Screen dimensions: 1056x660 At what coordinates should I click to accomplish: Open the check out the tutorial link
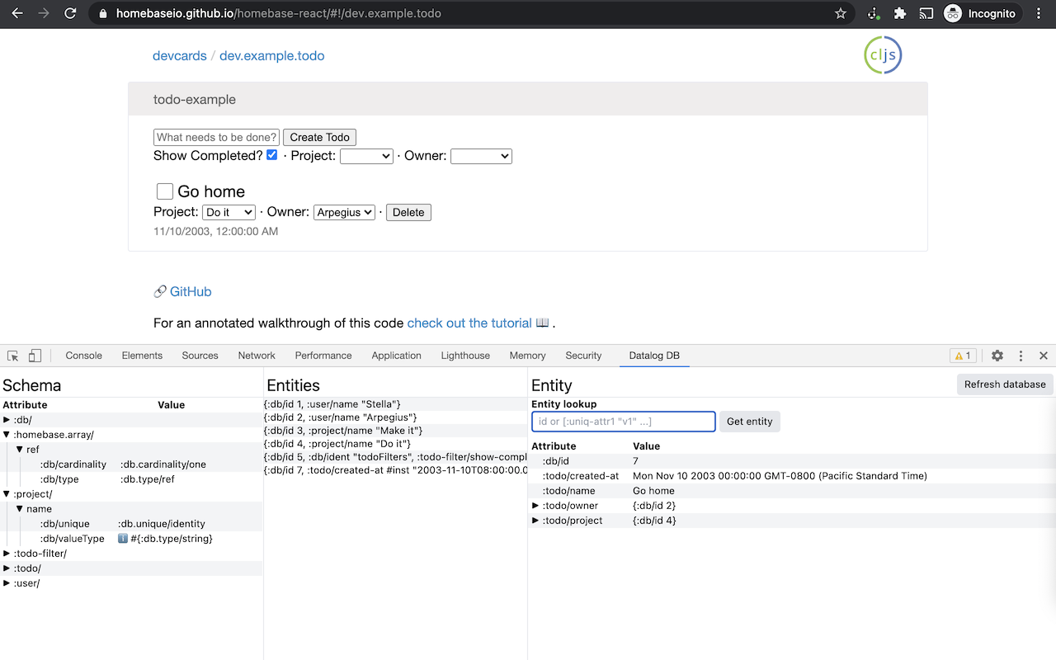pos(469,323)
